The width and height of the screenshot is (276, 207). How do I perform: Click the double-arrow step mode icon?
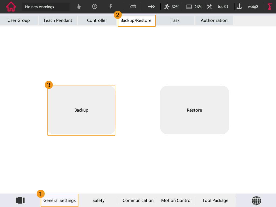pos(151,7)
